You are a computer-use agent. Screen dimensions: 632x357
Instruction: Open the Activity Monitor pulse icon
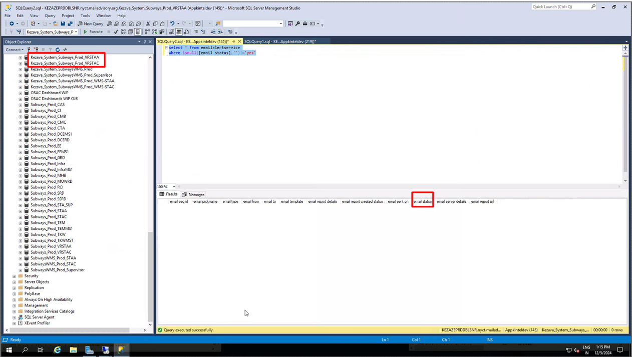pos(65,50)
